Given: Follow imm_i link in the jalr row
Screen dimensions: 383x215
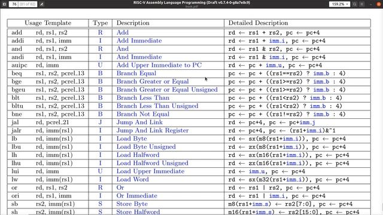Looking at the screenshot, I should click(314, 131).
